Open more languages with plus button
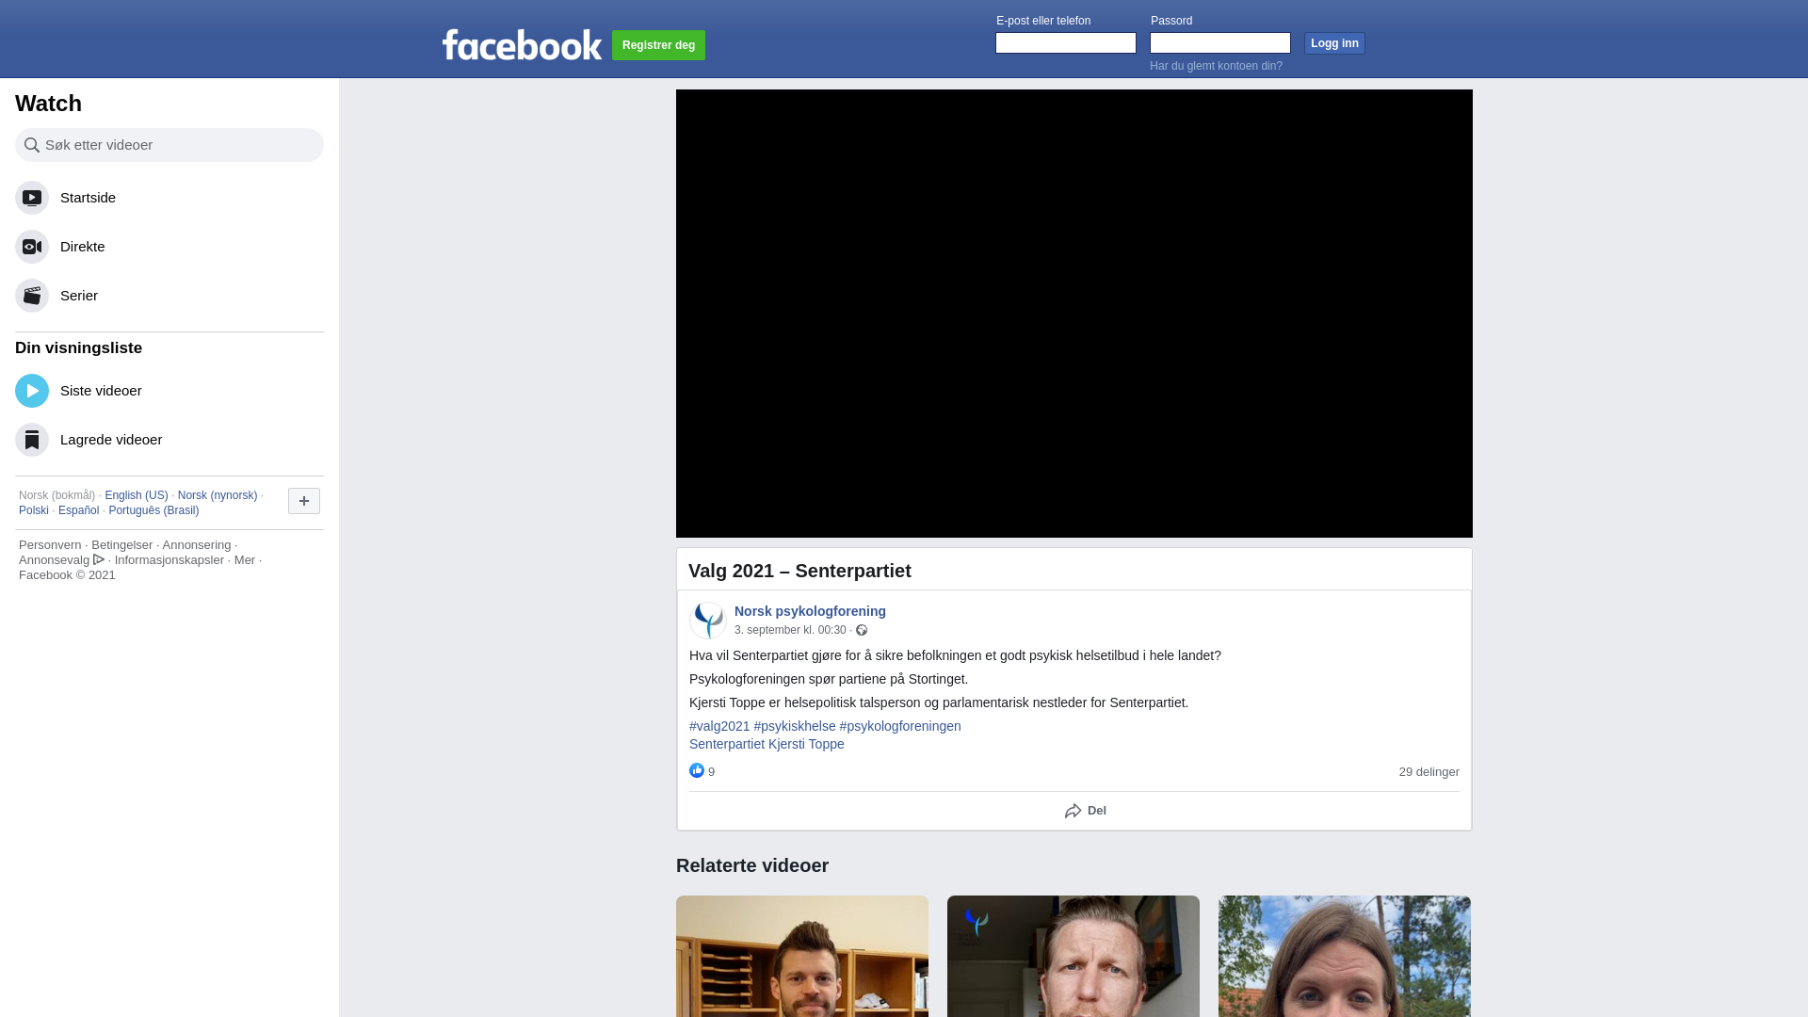 [304, 501]
